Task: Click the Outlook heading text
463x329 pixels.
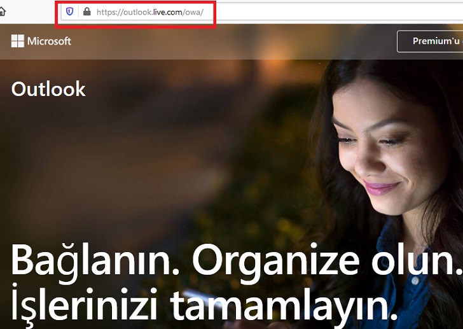Action: [x=48, y=88]
